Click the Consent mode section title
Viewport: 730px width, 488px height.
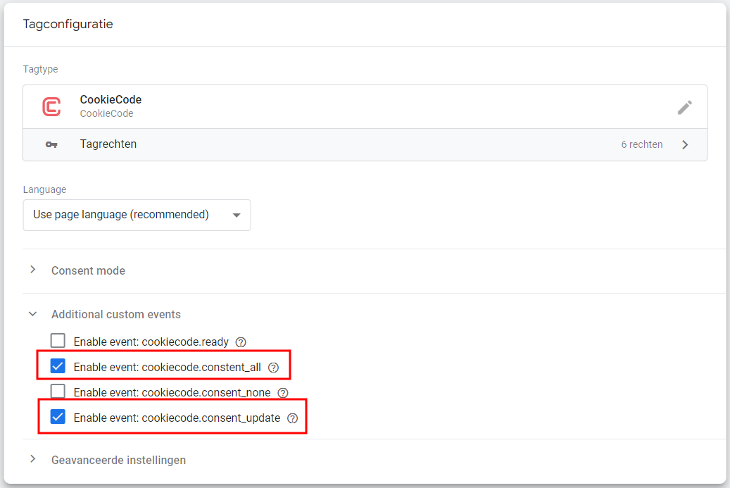coord(88,270)
